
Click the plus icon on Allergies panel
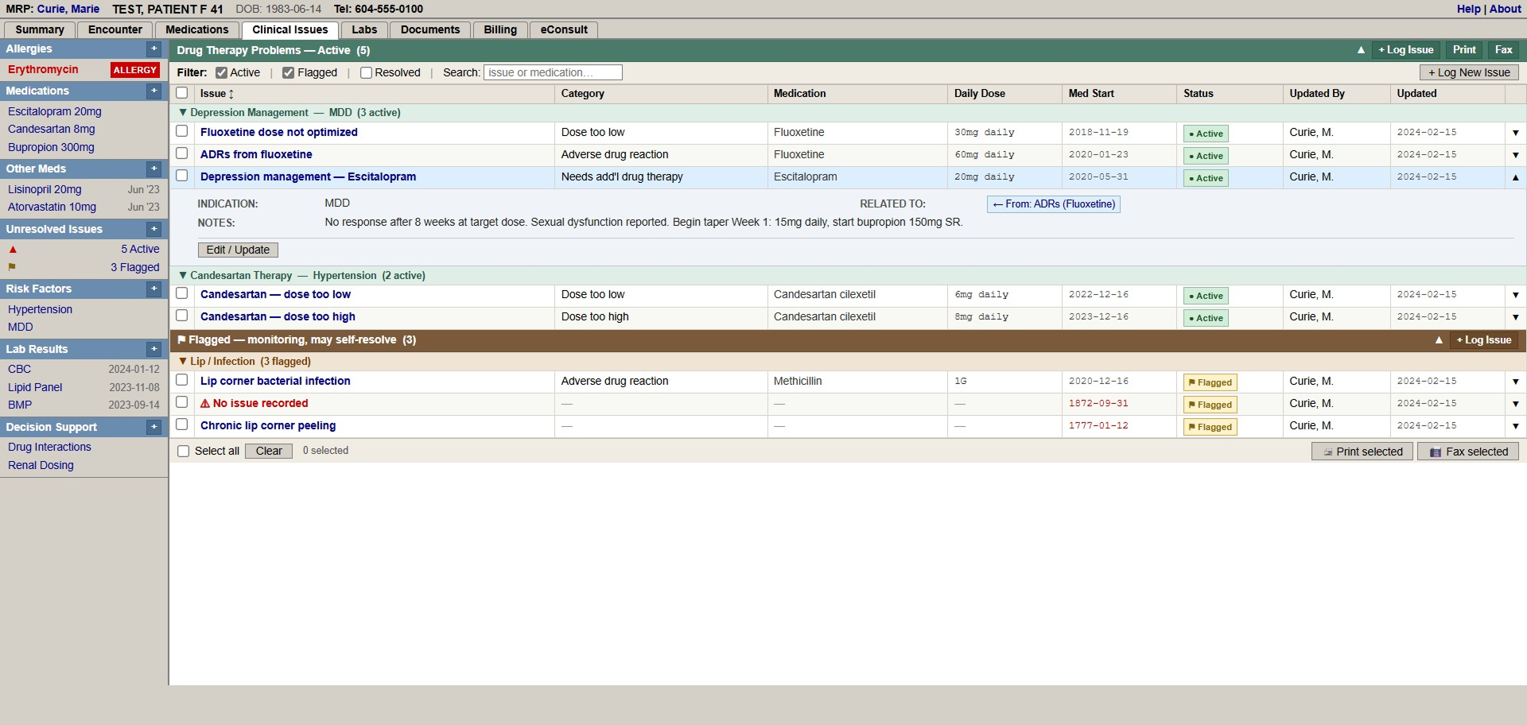(154, 49)
